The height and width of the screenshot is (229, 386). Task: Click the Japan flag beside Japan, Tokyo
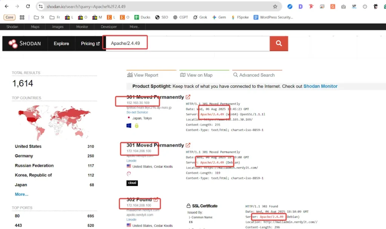[129, 118]
